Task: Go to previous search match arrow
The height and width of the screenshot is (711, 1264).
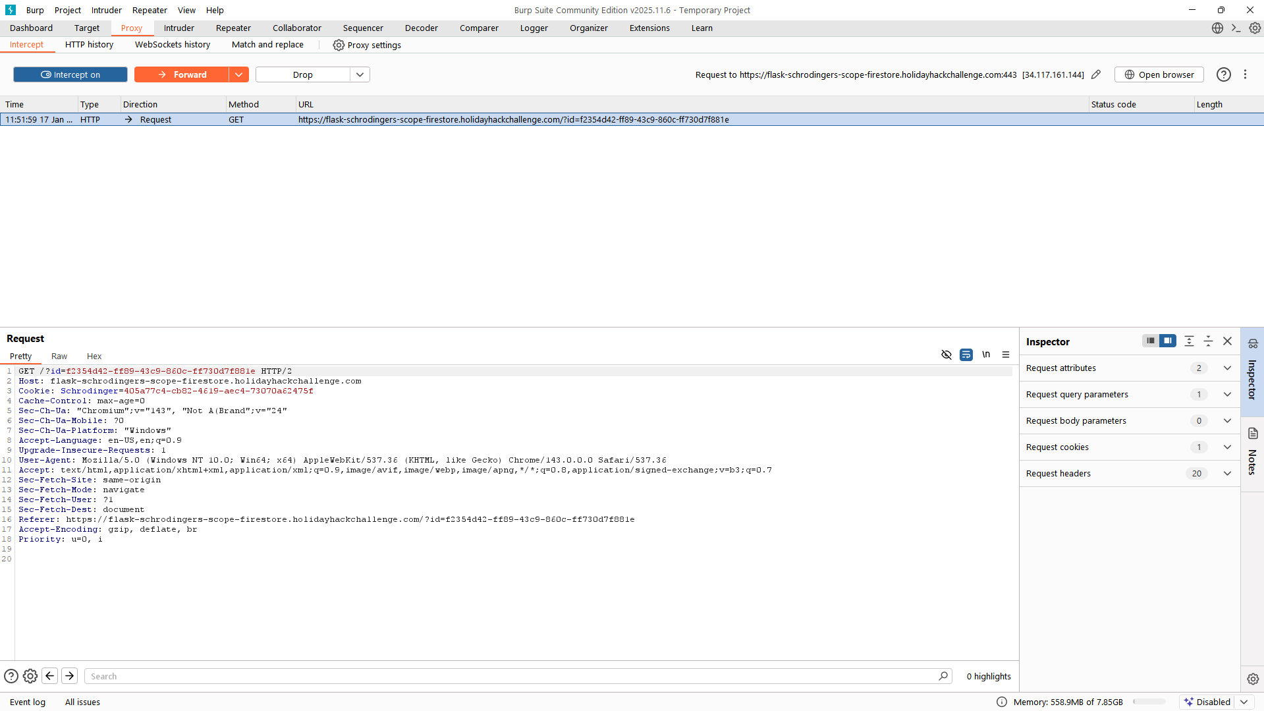Action: tap(50, 676)
